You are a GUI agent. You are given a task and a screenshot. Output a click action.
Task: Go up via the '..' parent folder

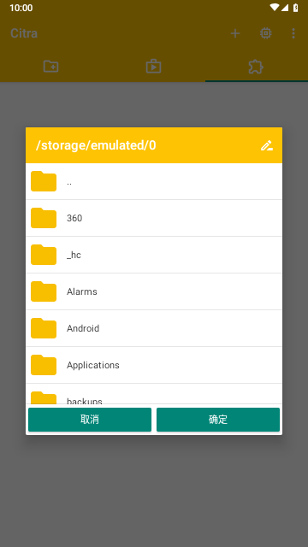coord(154,181)
